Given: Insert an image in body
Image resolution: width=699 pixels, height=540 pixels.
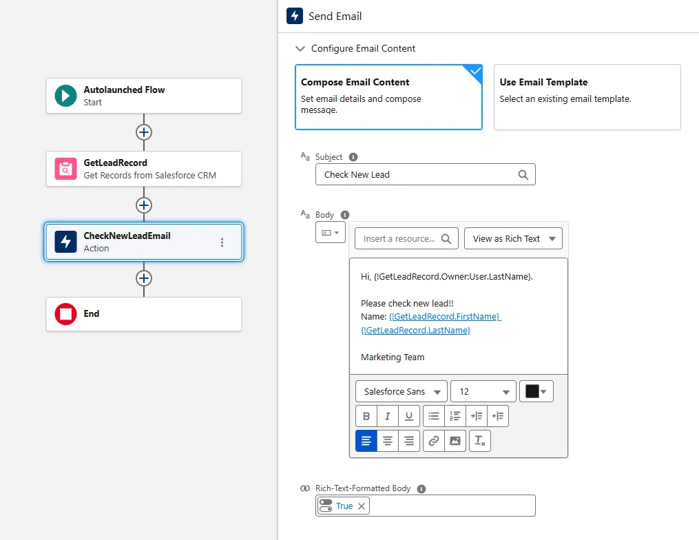Looking at the screenshot, I should click(x=455, y=441).
